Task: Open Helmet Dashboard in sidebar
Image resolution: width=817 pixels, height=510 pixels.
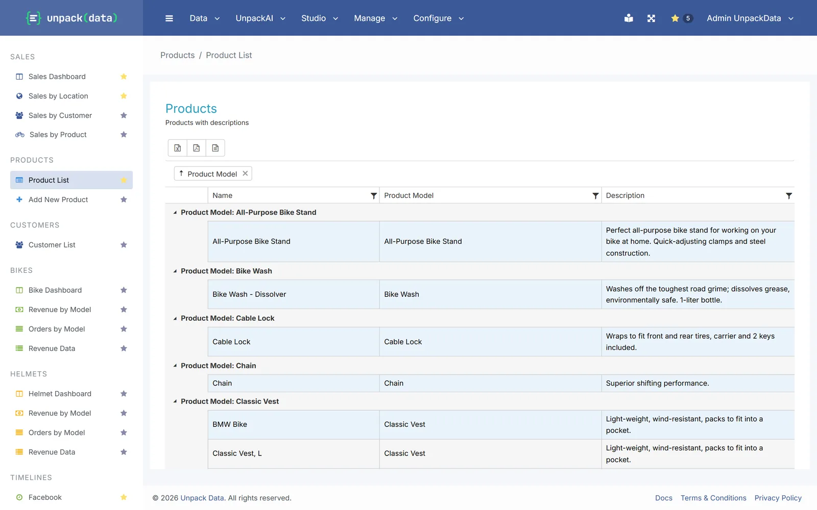Action: [x=60, y=394]
